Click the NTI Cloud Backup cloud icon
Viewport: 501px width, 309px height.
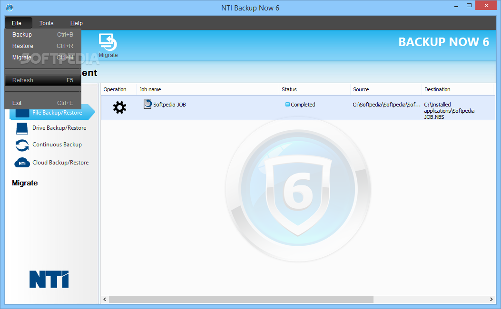pyautogui.click(x=22, y=163)
